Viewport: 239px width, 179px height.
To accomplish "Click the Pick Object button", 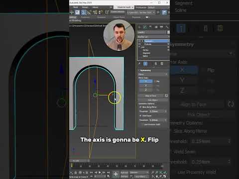I will (153, 100).
